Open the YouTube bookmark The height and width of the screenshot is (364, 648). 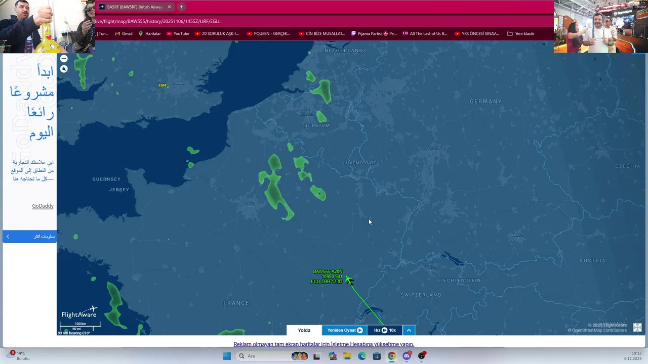click(x=178, y=34)
